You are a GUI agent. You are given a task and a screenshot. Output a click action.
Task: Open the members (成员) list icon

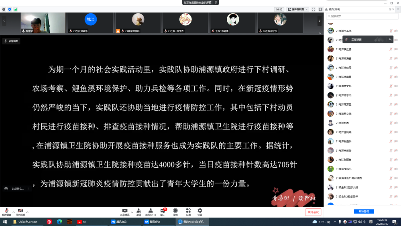coord(150,211)
